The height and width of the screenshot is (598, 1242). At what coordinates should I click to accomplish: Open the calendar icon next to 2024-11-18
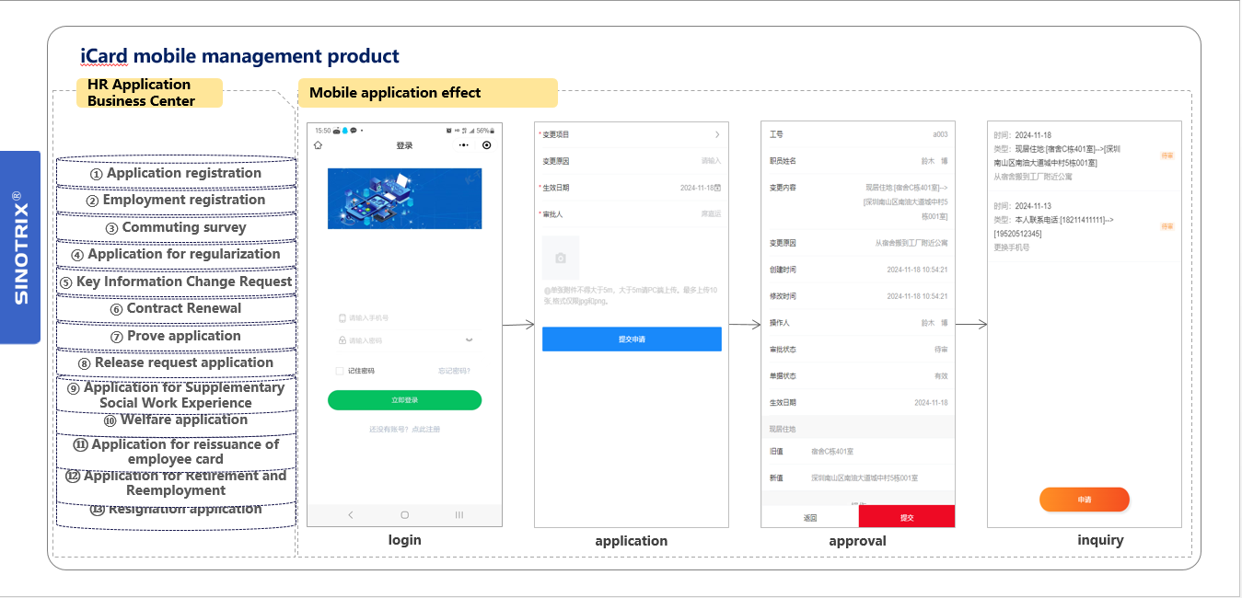click(x=717, y=188)
